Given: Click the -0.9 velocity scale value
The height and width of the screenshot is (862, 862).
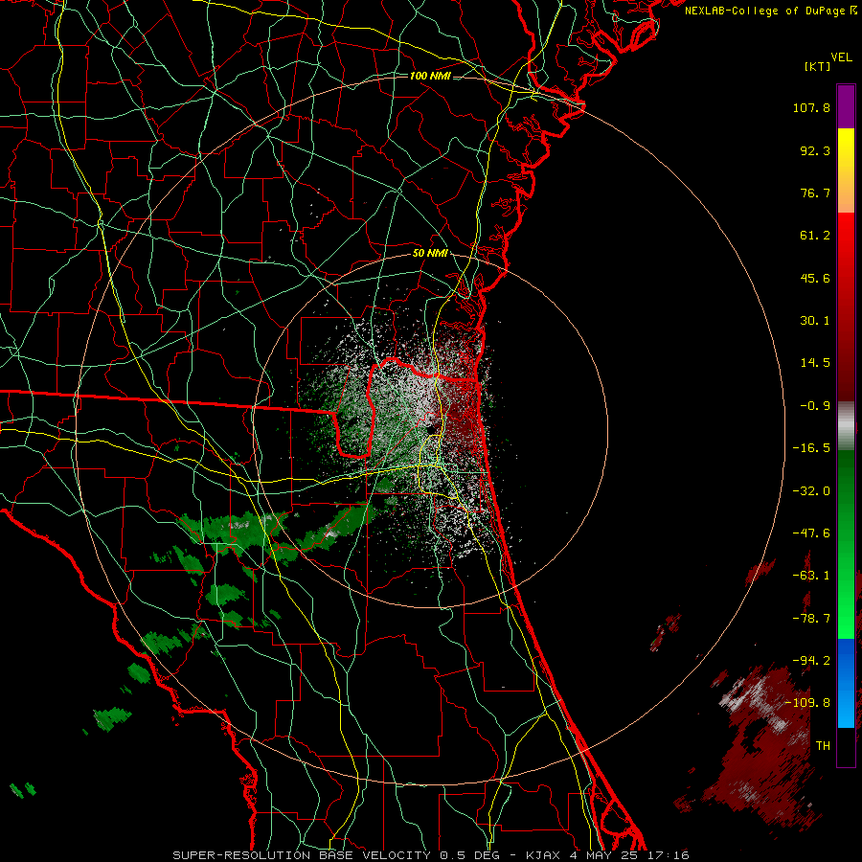Looking at the screenshot, I should coord(815,406).
